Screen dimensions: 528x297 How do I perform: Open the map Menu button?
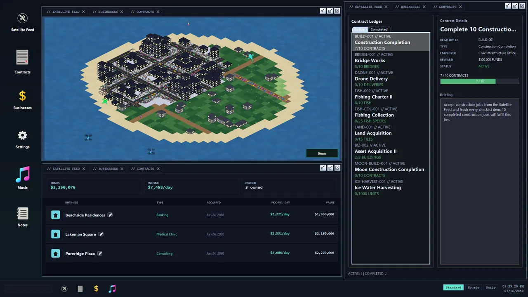pyautogui.click(x=322, y=153)
